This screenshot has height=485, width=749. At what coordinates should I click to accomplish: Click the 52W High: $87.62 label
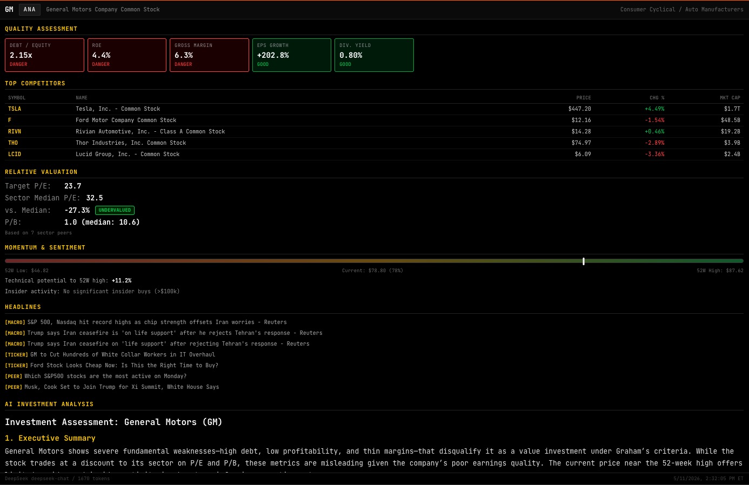click(x=720, y=271)
